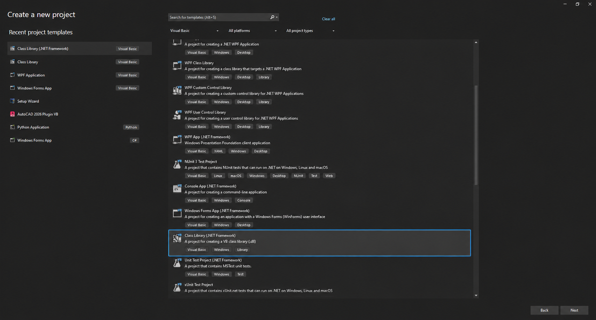Click the Library tag under selected Class Library
Screen dimensions: 596x320
click(243, 250)
